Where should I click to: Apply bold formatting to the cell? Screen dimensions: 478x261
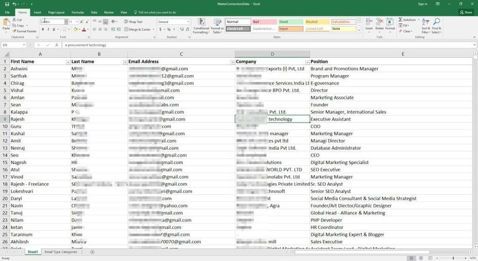pos(41,29)
